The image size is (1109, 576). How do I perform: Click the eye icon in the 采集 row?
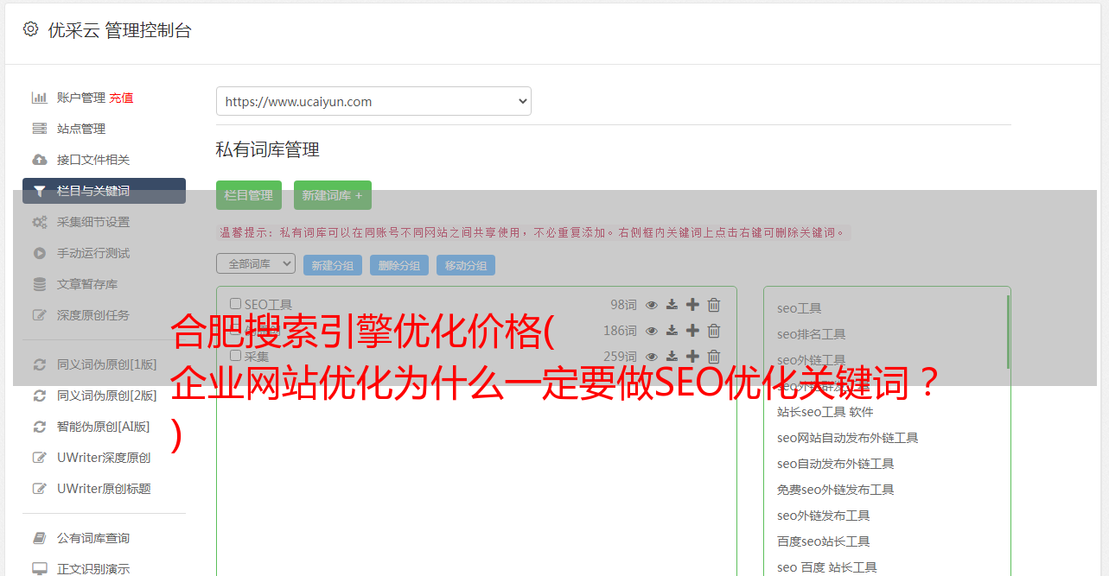pos(652,357)
